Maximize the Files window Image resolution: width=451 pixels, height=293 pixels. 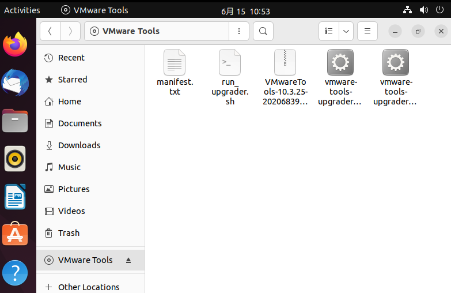click(x=418, y=31)
